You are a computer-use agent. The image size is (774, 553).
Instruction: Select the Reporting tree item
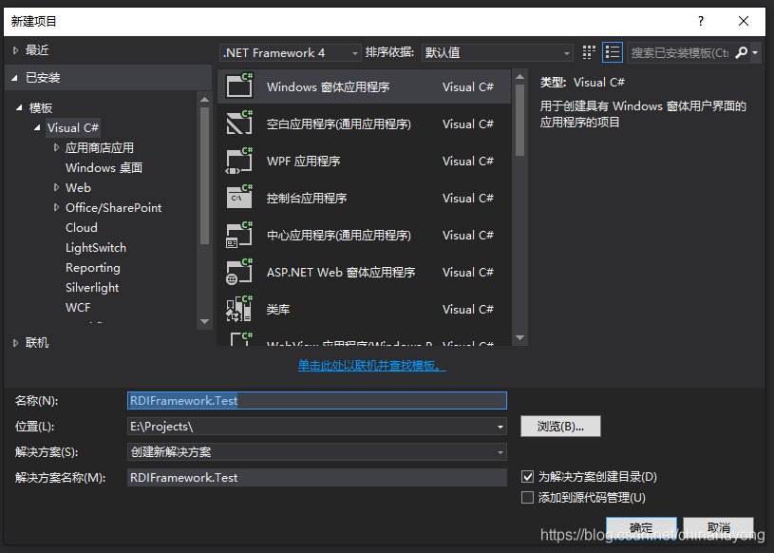pyautogui.click(x=93, y=268)
